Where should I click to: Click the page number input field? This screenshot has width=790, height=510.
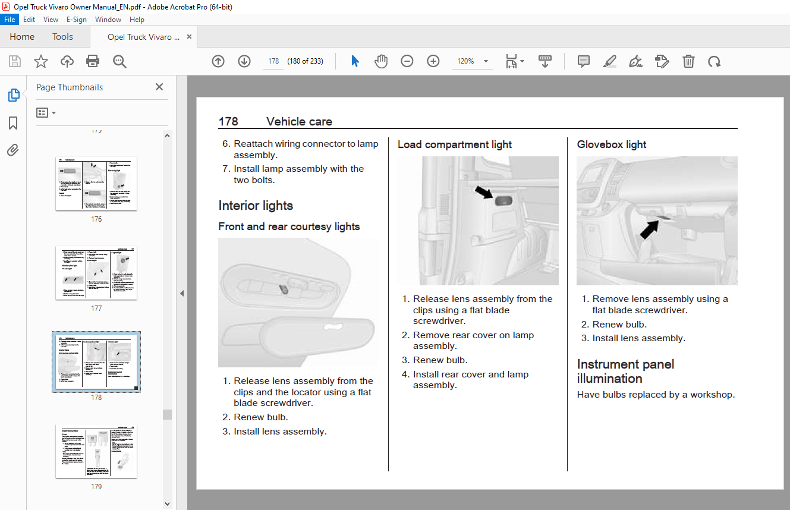coord(273,61)
